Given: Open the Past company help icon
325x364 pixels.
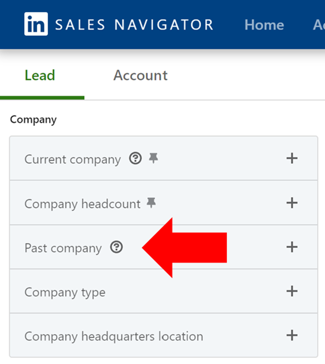Looking at the screenshot, I should click(x=116, y=247).
